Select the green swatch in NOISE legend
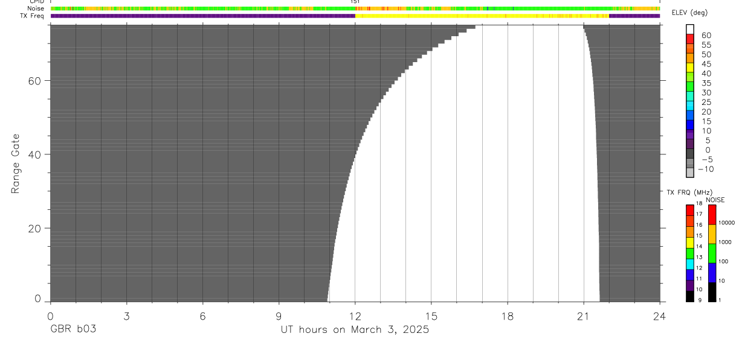The width and height of the screenshot is (742, 342). (x=712, y=253)
